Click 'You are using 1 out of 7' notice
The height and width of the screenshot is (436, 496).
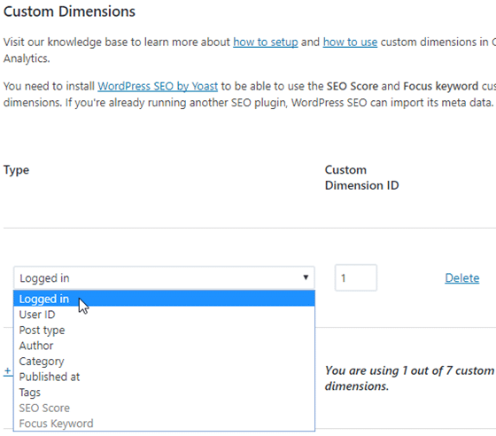(x=409, y=378)
